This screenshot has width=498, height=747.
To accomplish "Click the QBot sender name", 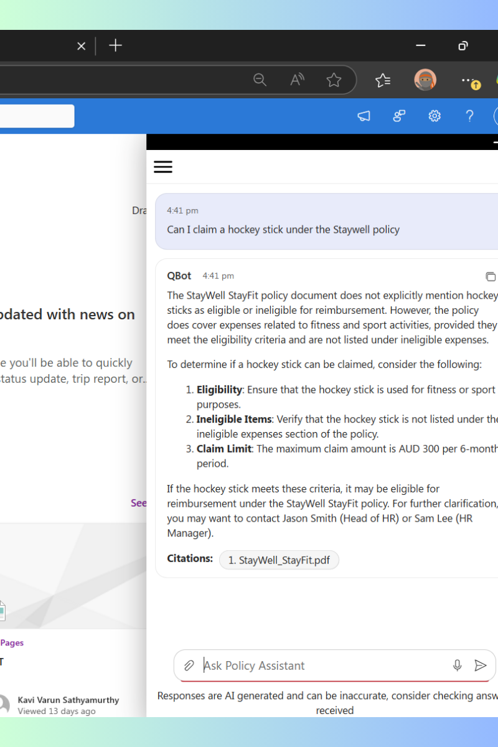I will (179, 276).
